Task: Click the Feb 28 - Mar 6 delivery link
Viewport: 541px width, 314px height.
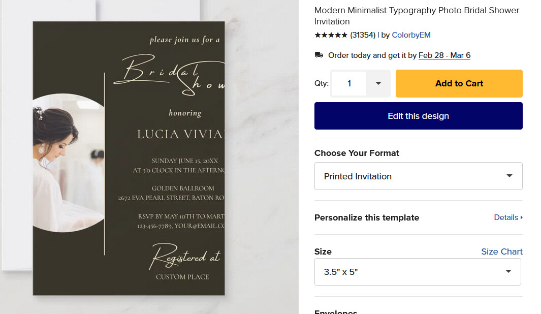Action: click(444, 55)
